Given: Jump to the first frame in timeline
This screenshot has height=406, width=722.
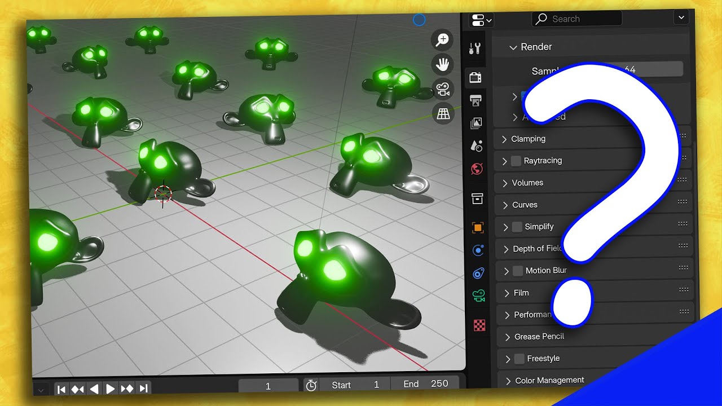Looking at the screenshot, I should pyautogui.click(x=61, y=389).
